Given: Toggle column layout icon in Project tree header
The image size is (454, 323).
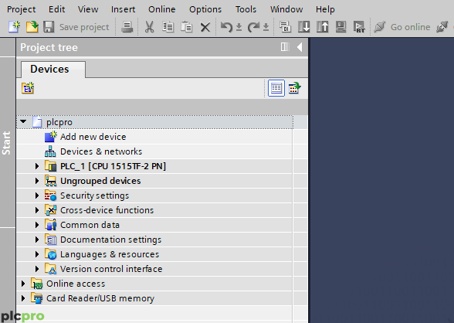Looking at the screenshot, I should pyautogui.click(x=285, y=46).
